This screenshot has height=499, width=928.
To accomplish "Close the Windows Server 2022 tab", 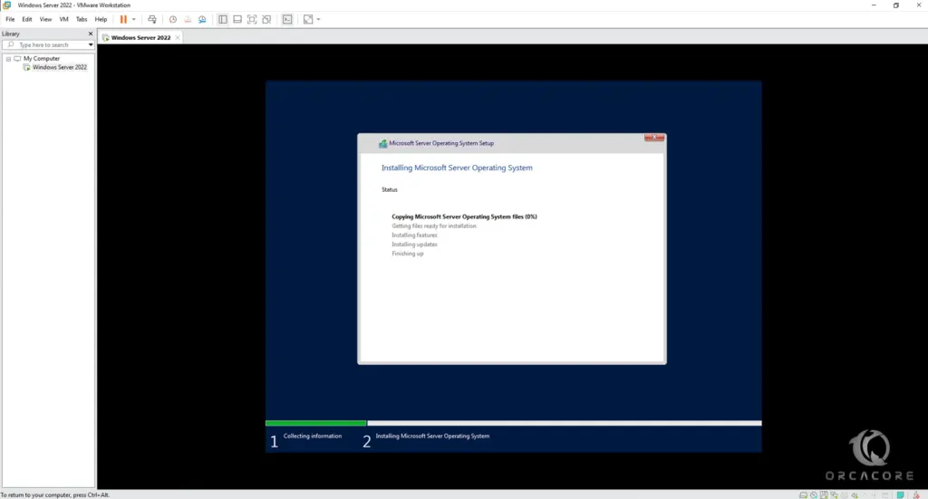I will (177, 37).
